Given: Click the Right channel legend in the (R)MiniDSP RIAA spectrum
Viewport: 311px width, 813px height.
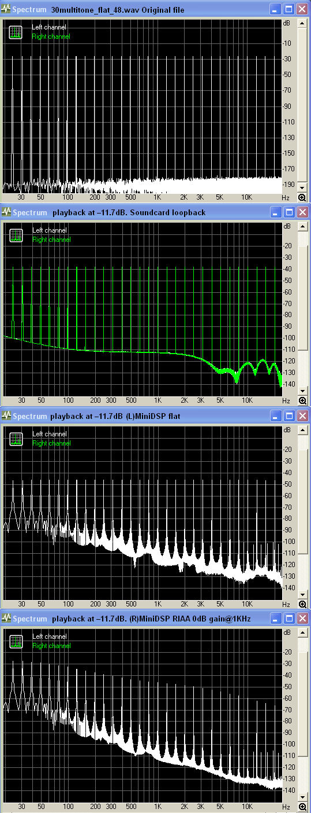Looking at the screenshot, I should click(51, 645).
